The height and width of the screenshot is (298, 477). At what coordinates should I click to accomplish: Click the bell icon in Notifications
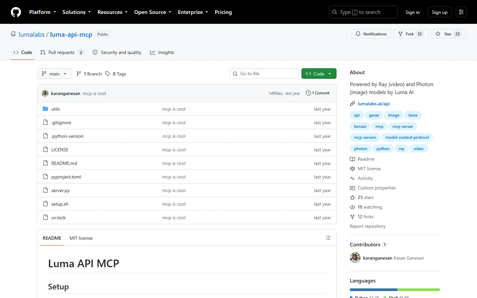click(x=358, y=34)
